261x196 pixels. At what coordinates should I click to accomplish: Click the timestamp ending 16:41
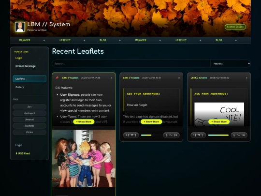coord(151,78)
